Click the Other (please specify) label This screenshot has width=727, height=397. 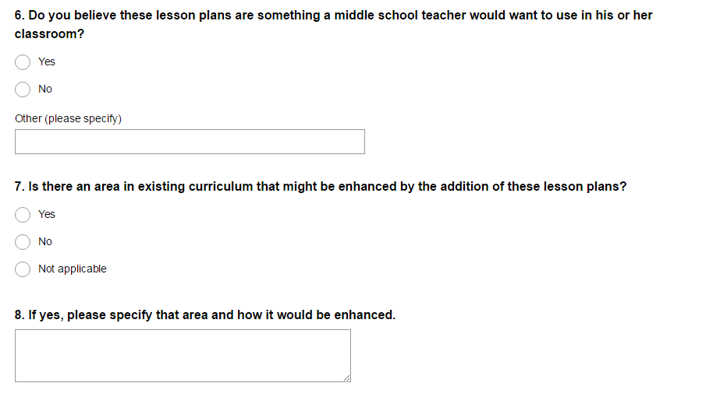tap(68, 118)
